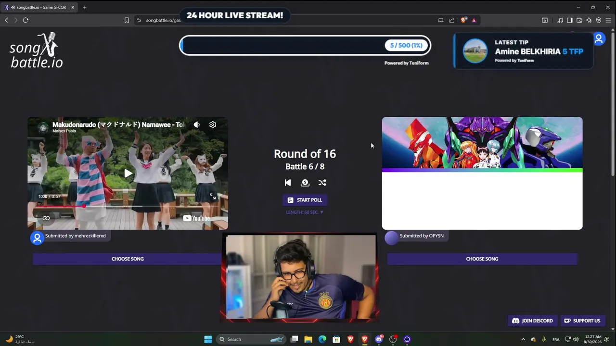Join the Discord server

[532, 321]
